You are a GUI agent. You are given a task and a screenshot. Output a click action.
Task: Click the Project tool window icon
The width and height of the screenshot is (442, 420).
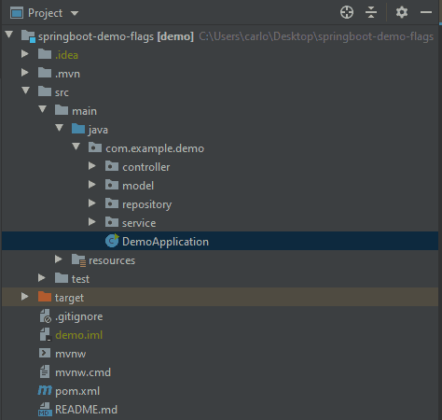tap(17, 13)
